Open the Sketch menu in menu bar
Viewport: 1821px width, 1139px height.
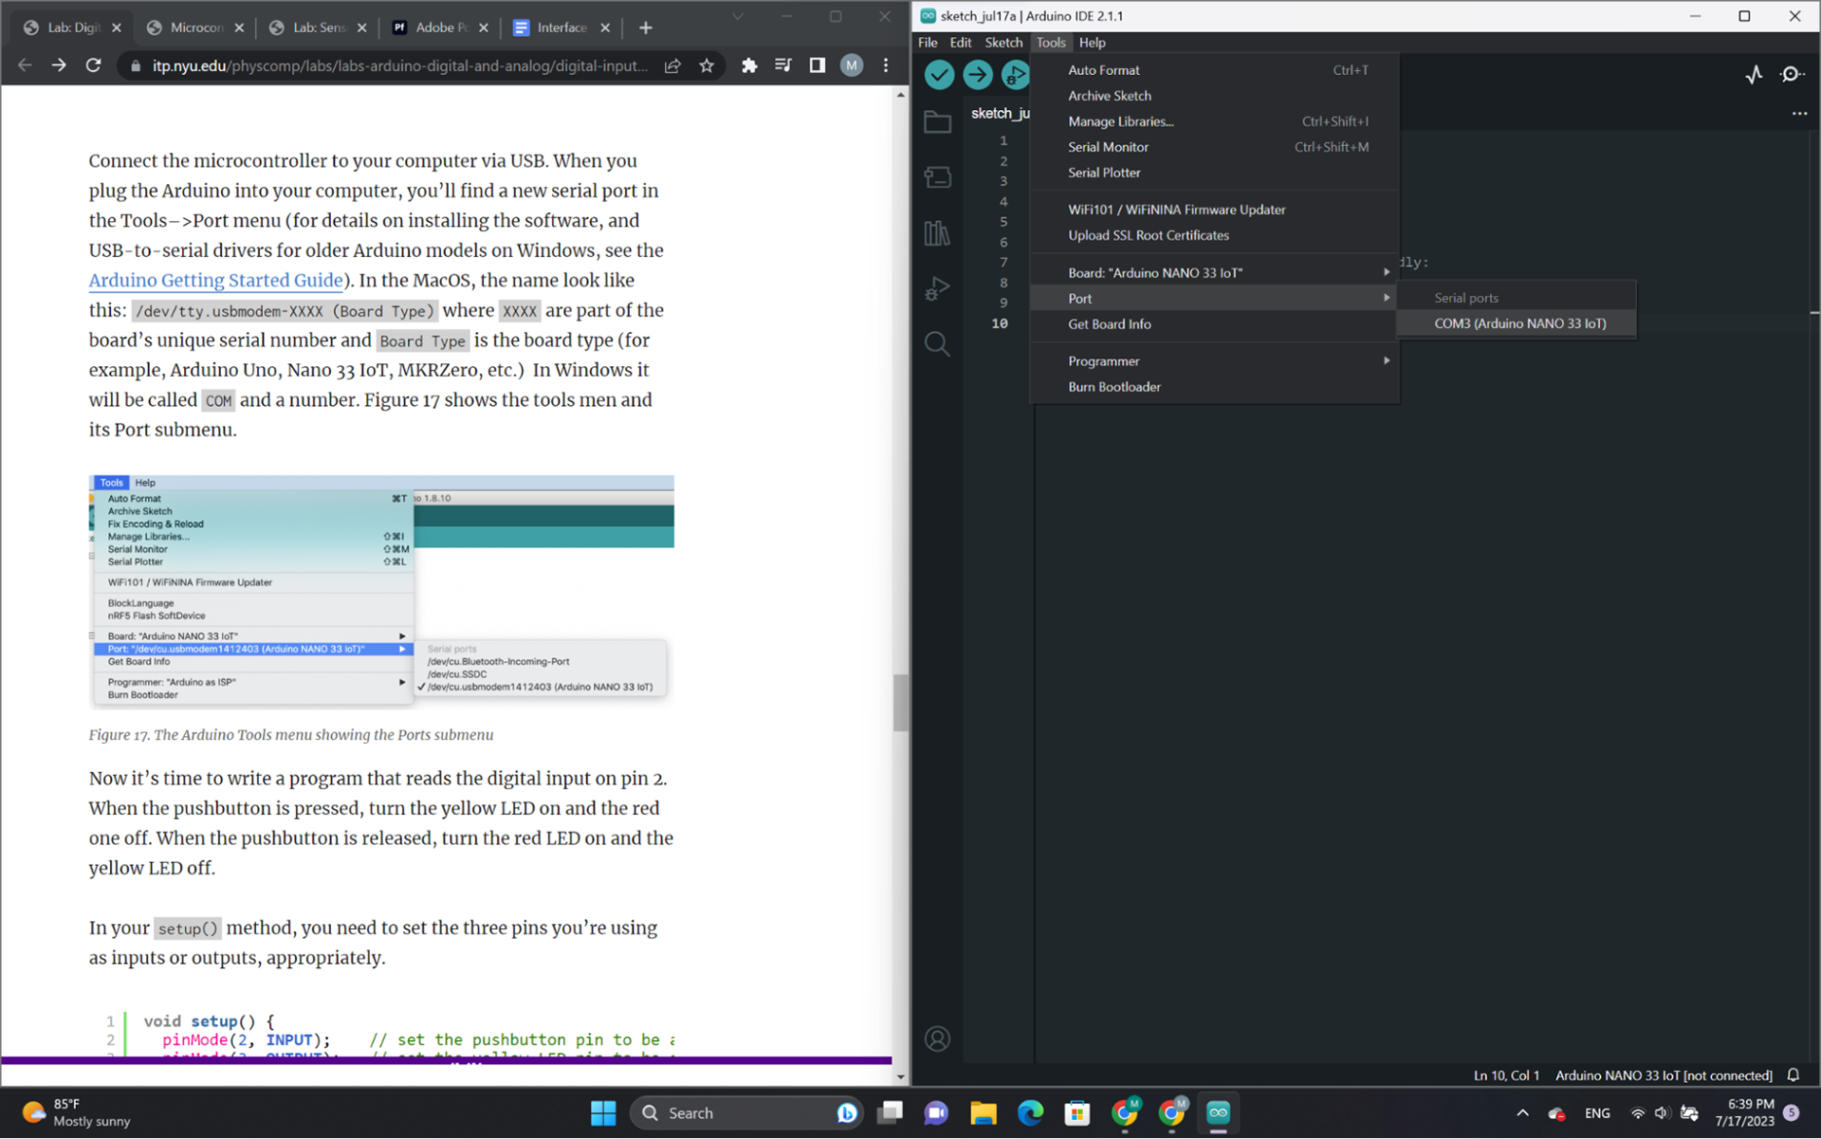[1002, 43]
